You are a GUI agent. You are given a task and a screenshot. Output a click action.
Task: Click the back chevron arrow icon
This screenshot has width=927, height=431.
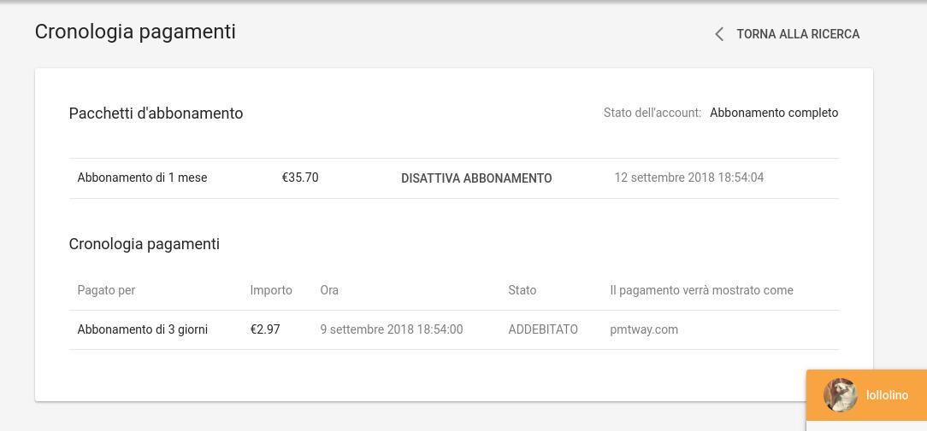[x=719, y=34]
